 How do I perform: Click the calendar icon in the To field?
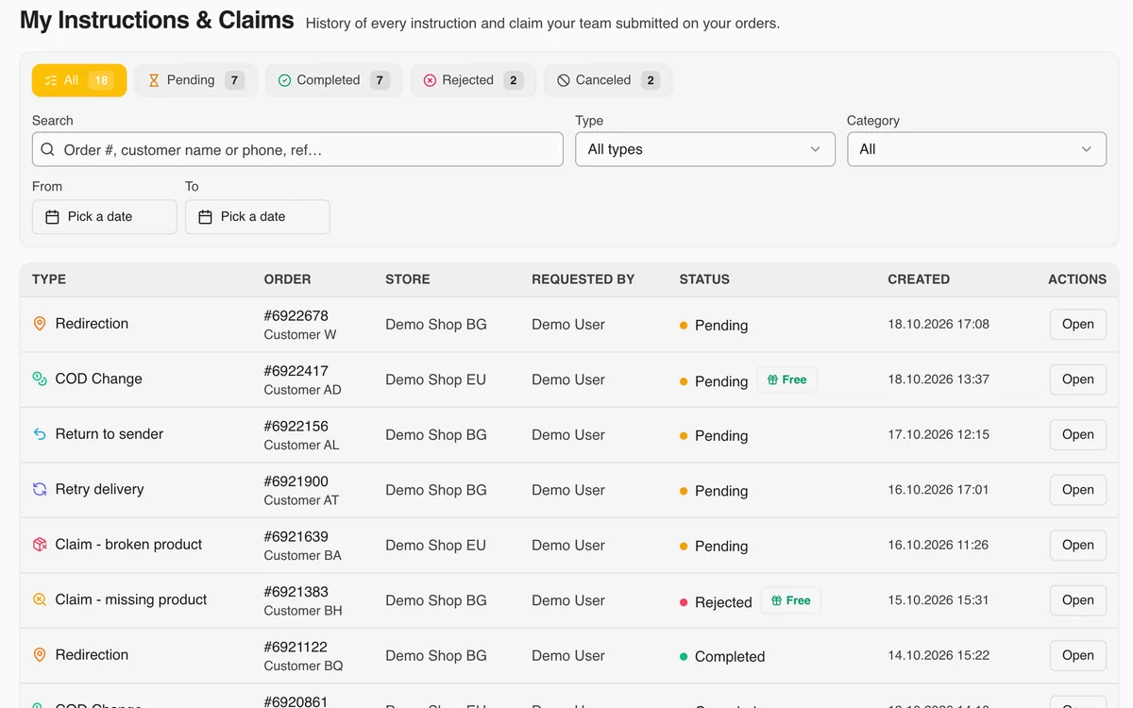[x=206, y=217]
